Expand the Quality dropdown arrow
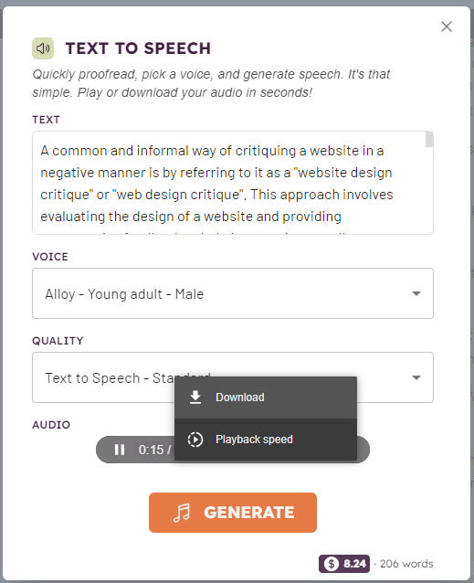474x583 pixels. click(x=416, y=377)
